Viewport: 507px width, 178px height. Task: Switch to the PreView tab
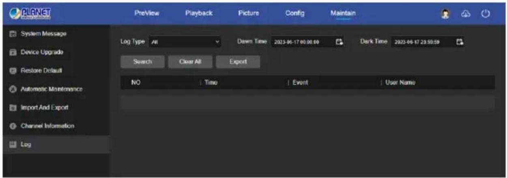point(146,13)
